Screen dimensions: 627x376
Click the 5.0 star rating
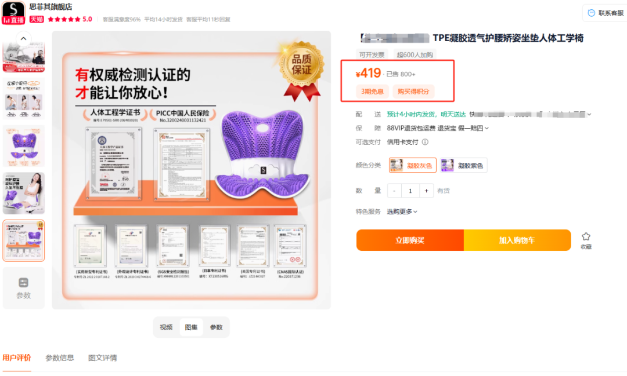(x=70, y=19)
